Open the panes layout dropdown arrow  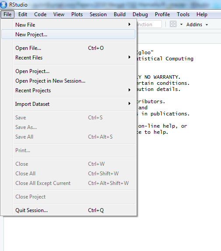(181, 24)
